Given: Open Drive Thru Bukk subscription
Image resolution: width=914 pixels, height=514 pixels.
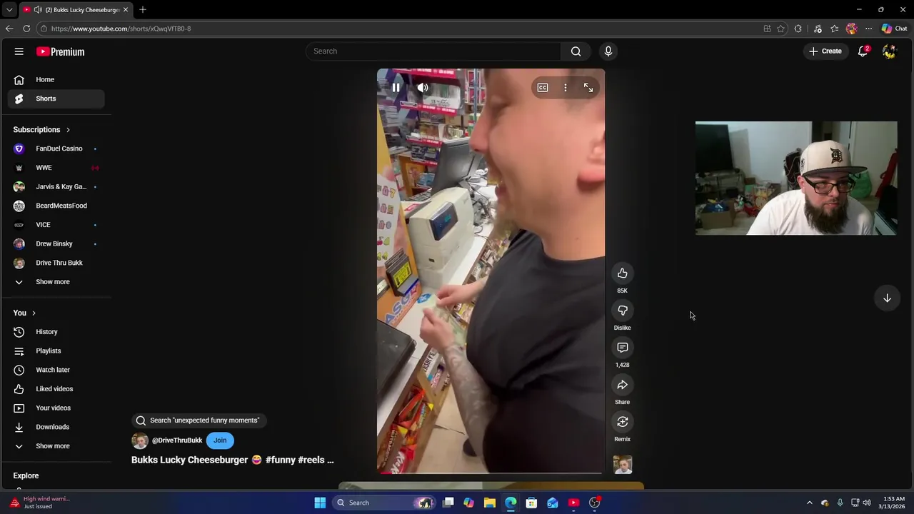Looking at the screenshot, I should pyautogui.click(x=56, y=263).
